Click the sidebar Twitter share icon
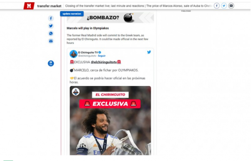Screen dimensions: 251x161 [51, 26]
